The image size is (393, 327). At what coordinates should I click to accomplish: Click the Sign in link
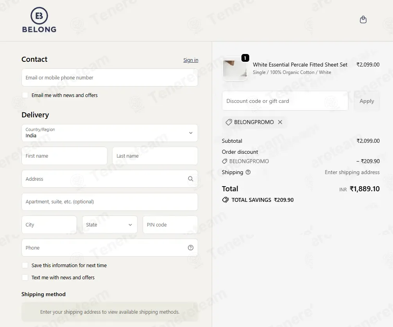(x=191, y=60)
